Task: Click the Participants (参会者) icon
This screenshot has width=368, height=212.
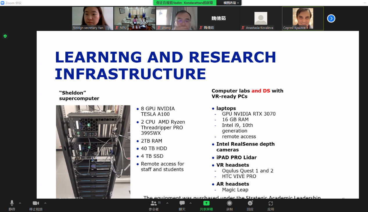Action: tap(154, 204)
